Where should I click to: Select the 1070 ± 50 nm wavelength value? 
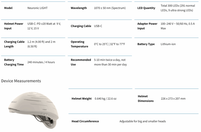(x=110, y=8)
